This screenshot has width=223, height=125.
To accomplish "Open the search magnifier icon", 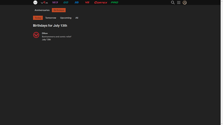I will point(173,2).
